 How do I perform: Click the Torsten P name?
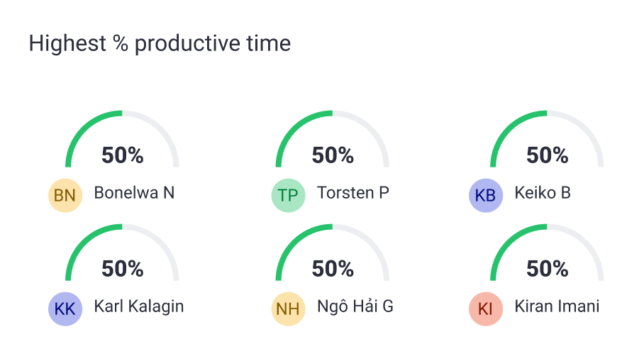(353, 192)
